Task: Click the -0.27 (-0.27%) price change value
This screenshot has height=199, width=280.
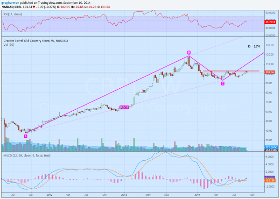Action: click(x=46, y=7)
